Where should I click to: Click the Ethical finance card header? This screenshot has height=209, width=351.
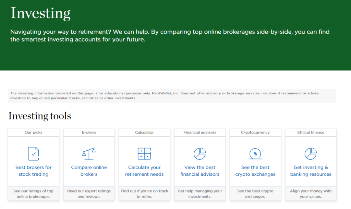[311, 132]
